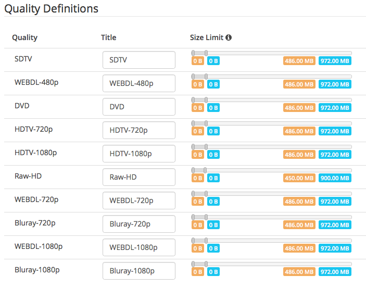The height and width of the screenshot is (288, 366).
Task: Click the SDTV title input field
Action: coord(138,60)
